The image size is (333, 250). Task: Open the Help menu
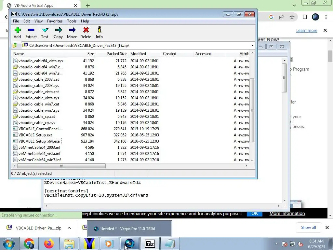[x=85, y=21]
